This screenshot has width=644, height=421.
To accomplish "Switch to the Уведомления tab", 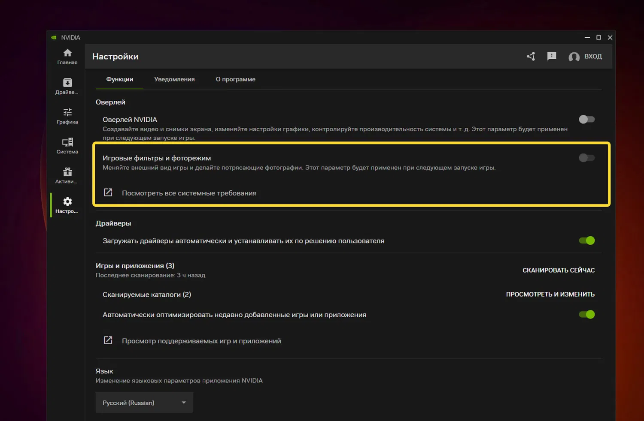I will point(174,79).
